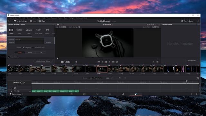Select clip thumbnail number 22
This screenshot has height=116, width=206.
(191, 69)
